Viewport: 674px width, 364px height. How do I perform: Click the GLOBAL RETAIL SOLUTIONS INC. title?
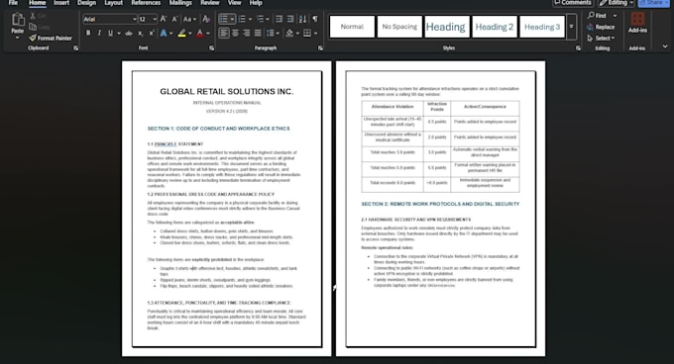click(x=227, y=91)
